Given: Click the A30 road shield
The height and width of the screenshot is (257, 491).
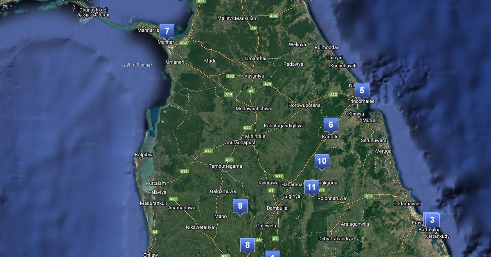Looking at the screenshot, I should tap(231, 76).
